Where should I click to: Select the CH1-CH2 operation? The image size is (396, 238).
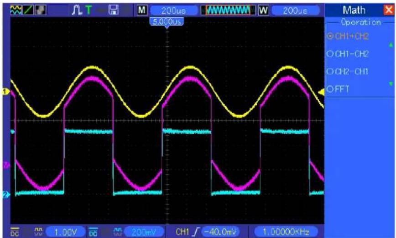(x=348, y=54)
